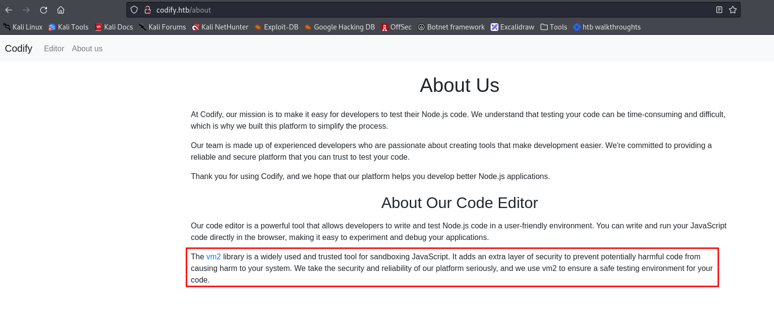
Task: Open the OffSec bookmark
Action: [396, 27]
